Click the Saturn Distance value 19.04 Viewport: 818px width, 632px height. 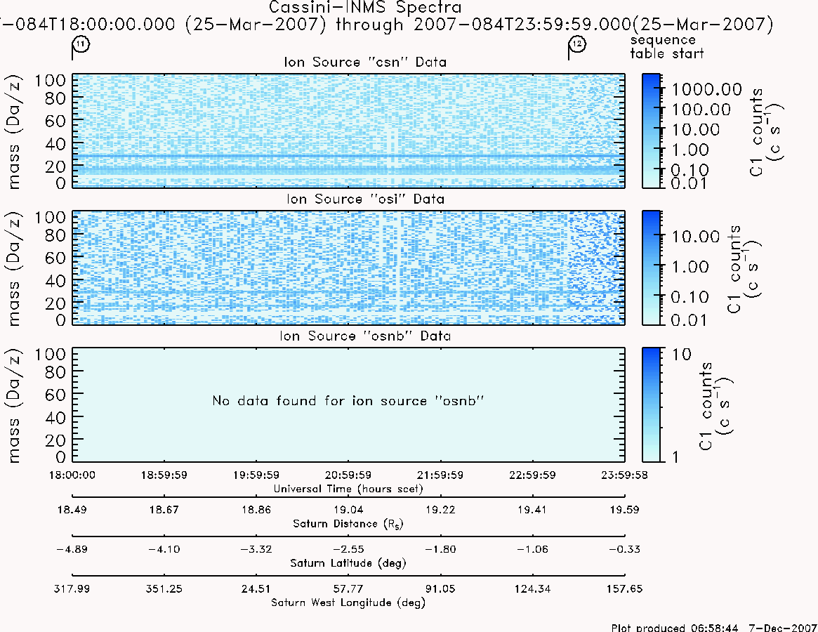[348, 510]
